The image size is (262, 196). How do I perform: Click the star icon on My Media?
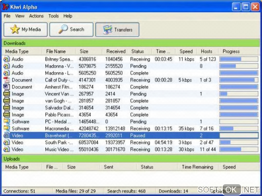point(15,29)
